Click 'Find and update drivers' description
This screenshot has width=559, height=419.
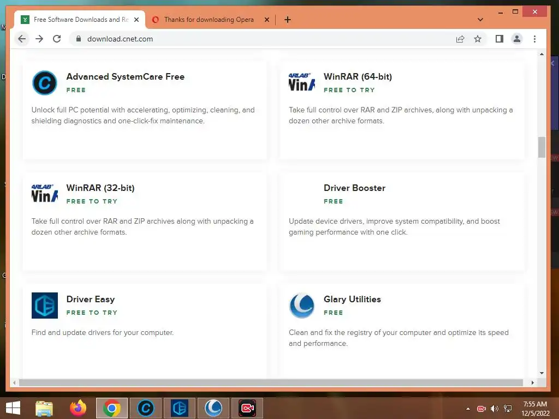[x=103, y=332]
